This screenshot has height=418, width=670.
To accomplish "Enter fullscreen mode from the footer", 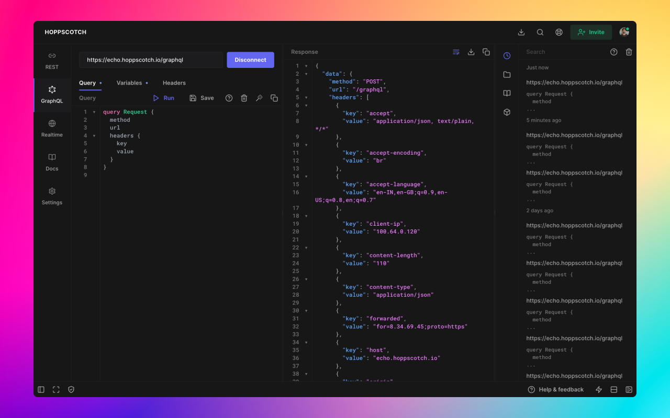I will tap(56, 390).
